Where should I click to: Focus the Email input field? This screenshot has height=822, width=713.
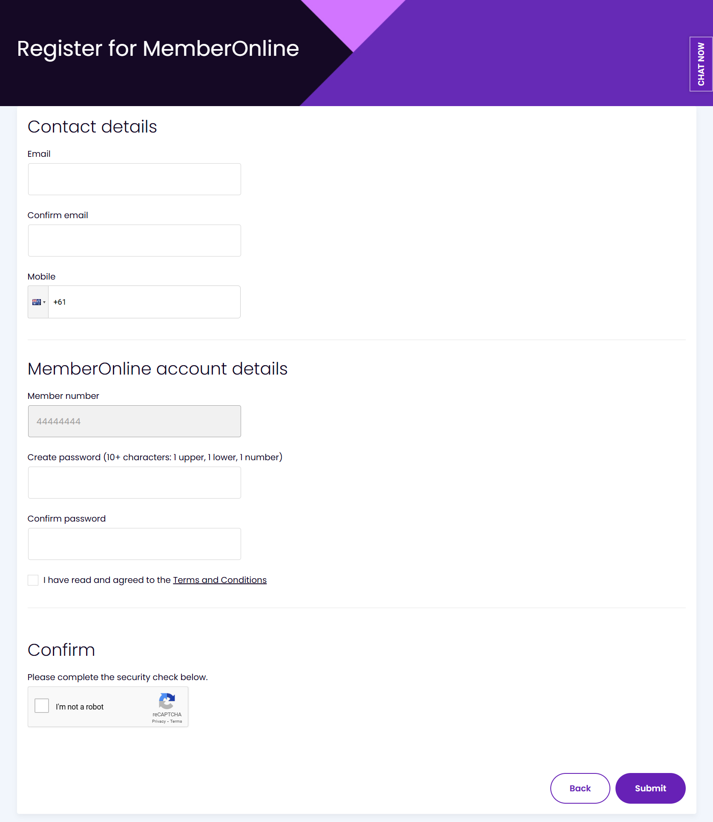(x=135, y=179)
